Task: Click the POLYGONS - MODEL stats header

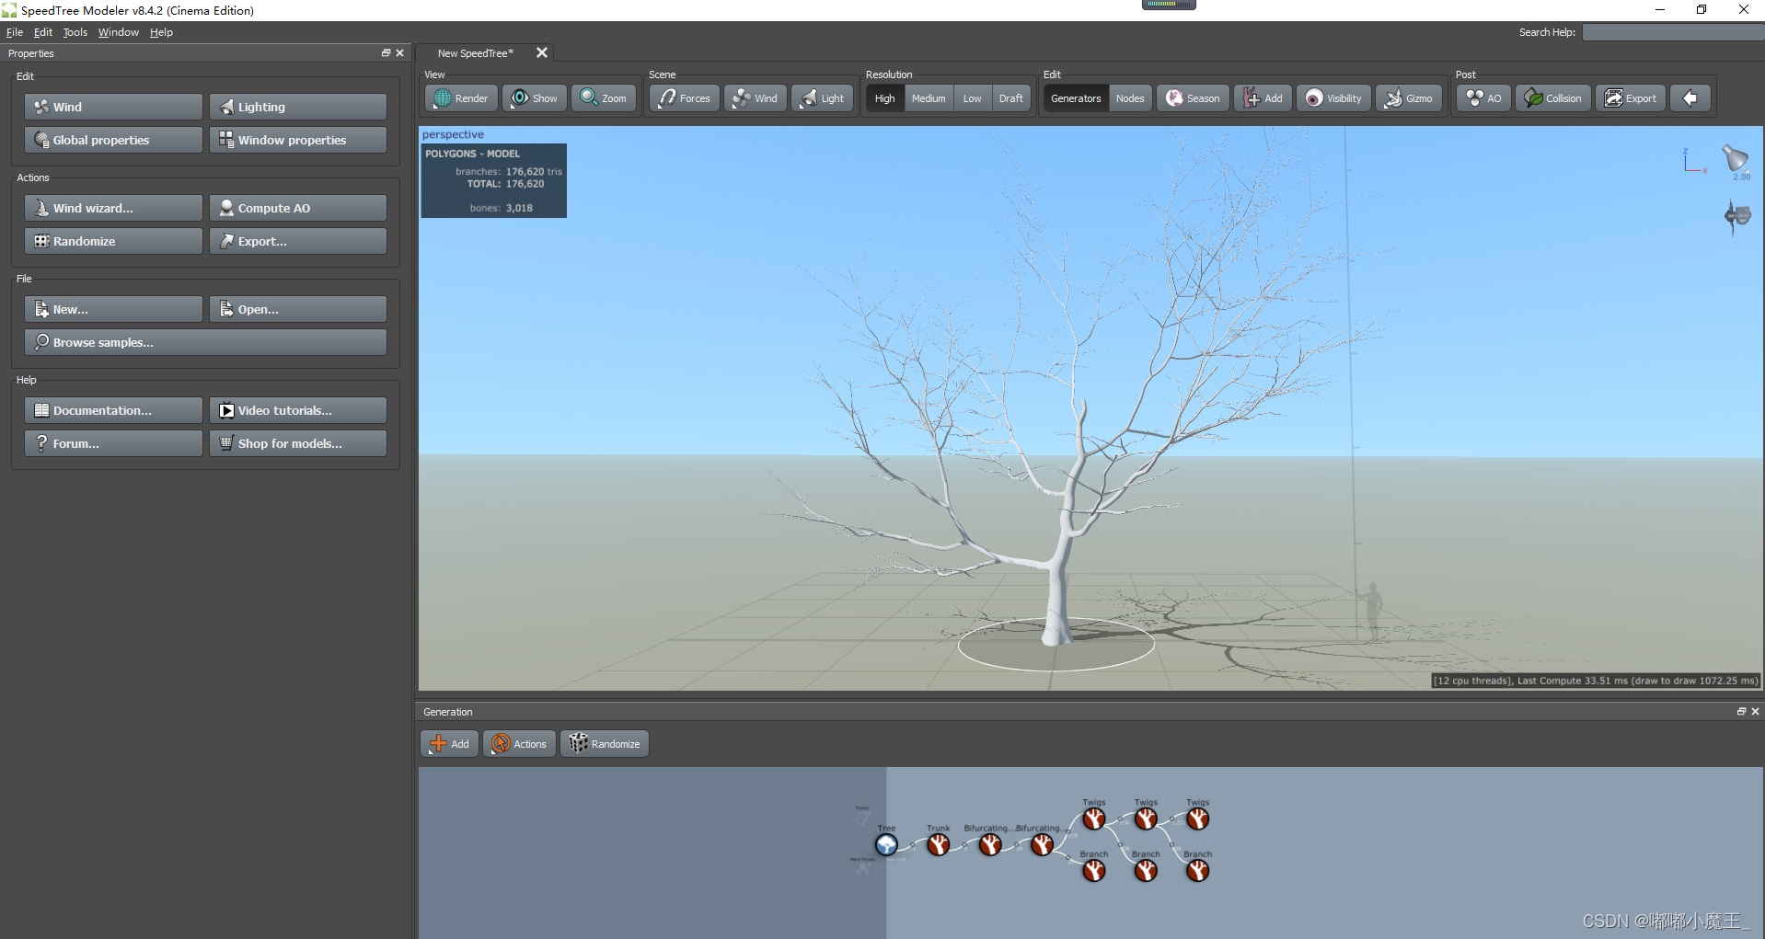Action: pos(472,154)
